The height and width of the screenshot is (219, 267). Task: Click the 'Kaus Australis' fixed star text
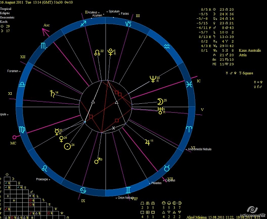[x=250, y=50]
